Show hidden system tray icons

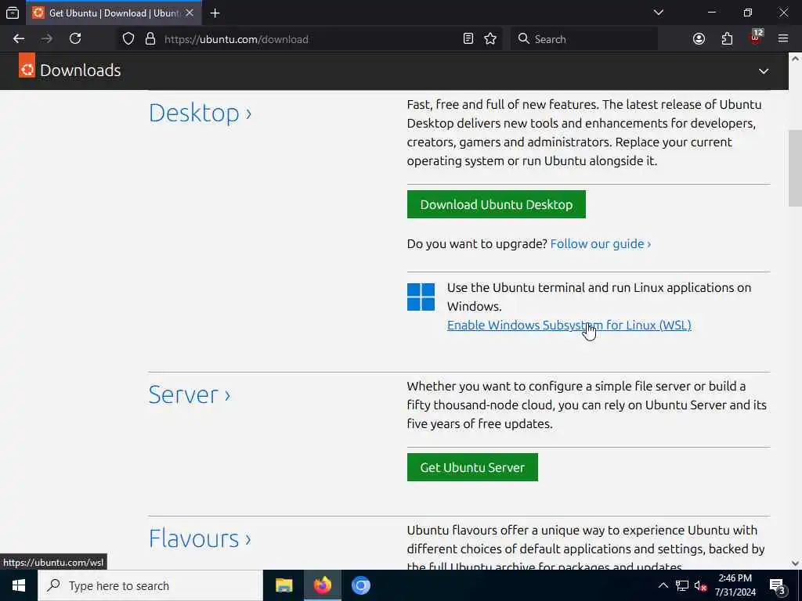(663, 585)
